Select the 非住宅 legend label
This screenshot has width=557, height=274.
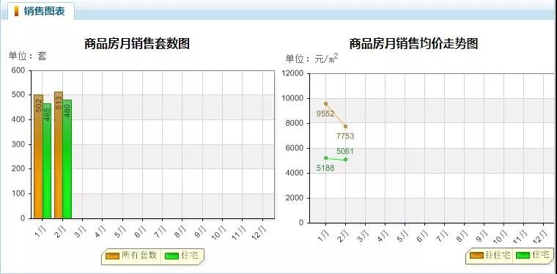tap(498, 255)
